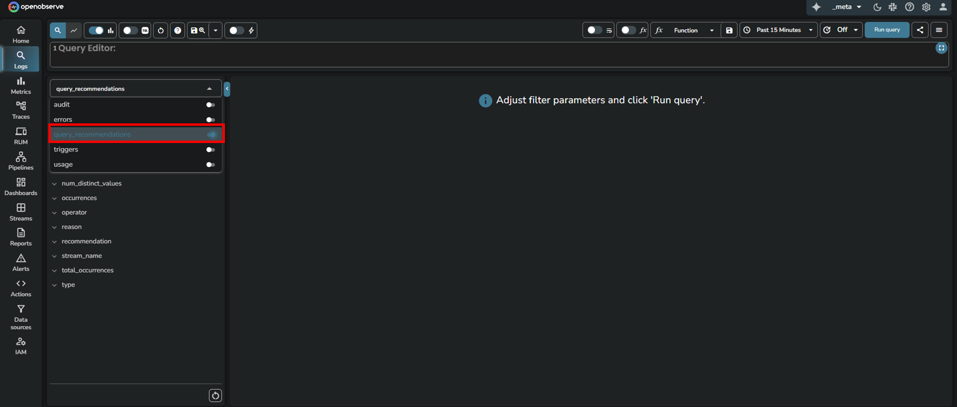Enable the triggers stream toggle
Image resolution: width=957 pixels, height=407 pixels.
click(x=210, y=150)
